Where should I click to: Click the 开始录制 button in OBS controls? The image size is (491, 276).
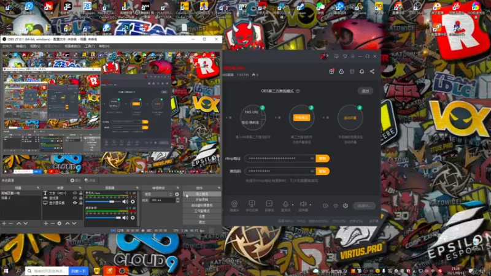point(202,200)
